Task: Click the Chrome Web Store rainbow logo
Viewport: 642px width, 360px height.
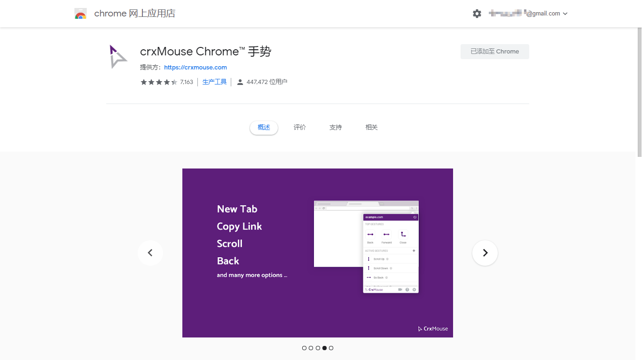Action: pos(80,14)
